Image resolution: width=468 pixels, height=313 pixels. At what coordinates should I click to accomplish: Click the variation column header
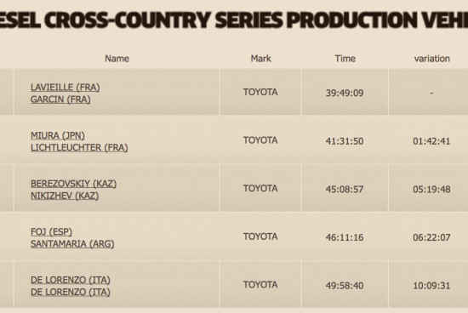pyautogui.click(x=432, y=59)
